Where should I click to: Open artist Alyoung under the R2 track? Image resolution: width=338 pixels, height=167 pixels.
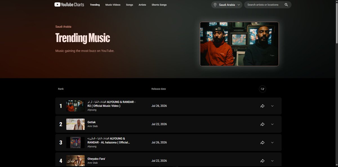(x=92, y=110)
